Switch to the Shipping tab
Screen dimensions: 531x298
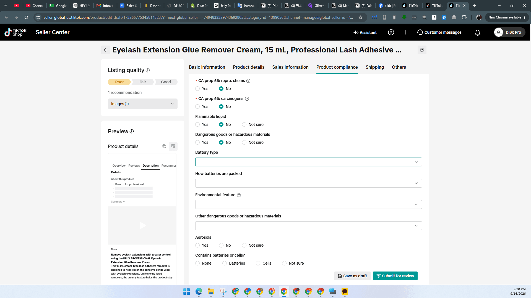tap(375, 67)
